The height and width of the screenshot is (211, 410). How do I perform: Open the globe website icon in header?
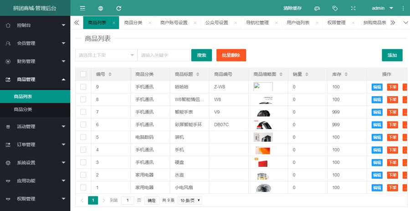100,8
